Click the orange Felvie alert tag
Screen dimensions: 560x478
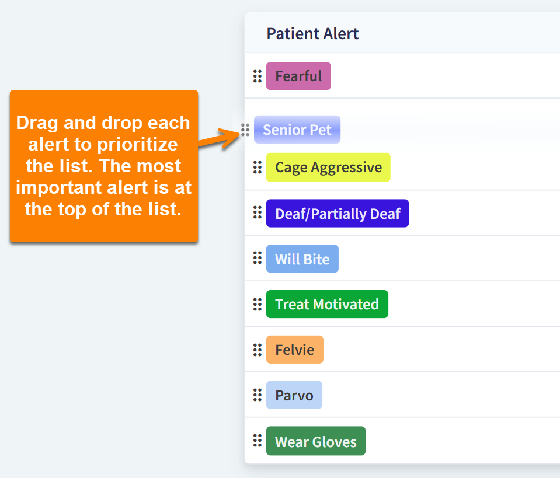pyautogui.click(x=294, y=350)
